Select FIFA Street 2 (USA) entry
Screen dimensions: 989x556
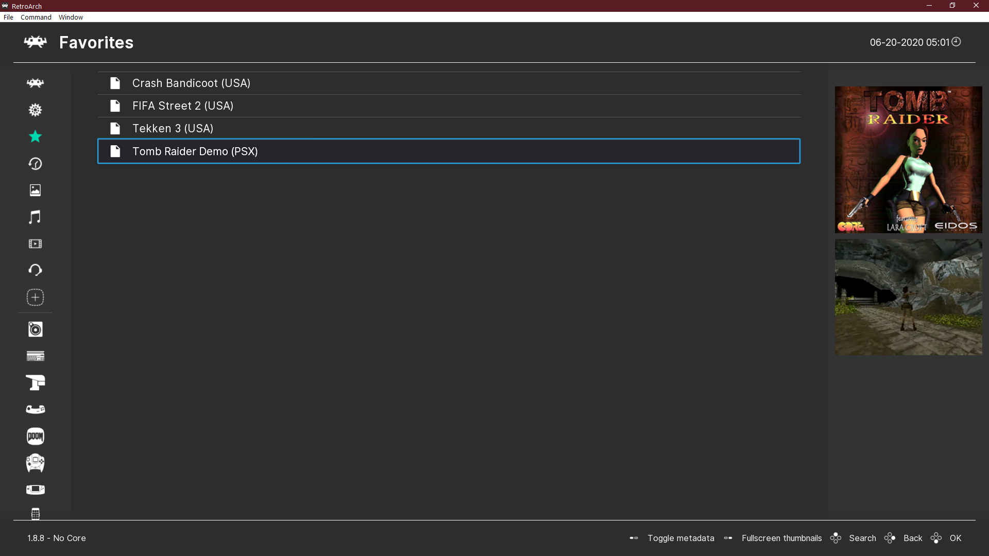(449, 106)
